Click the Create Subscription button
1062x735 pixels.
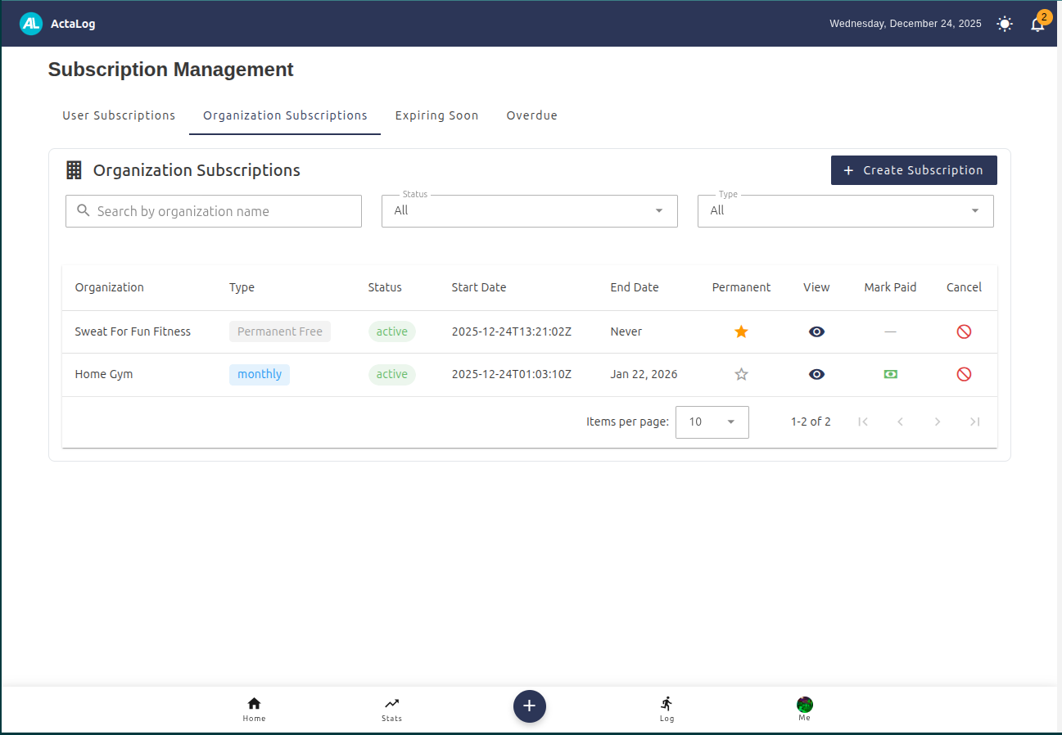914,170
